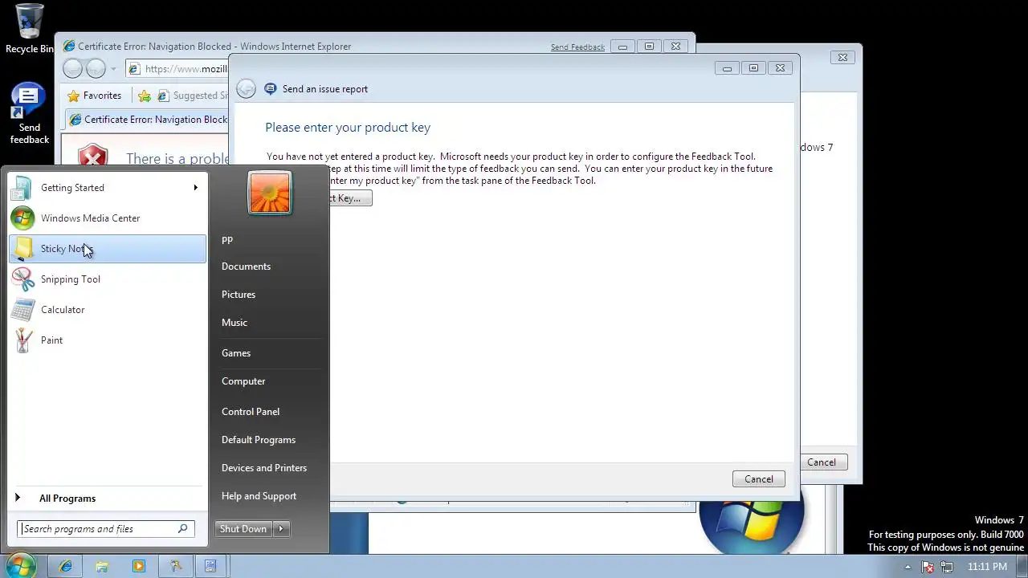The width and height of the screenshot is (1028, 578).
Task: Close the background window behind the dialog
Action: (x=842, y=57)
